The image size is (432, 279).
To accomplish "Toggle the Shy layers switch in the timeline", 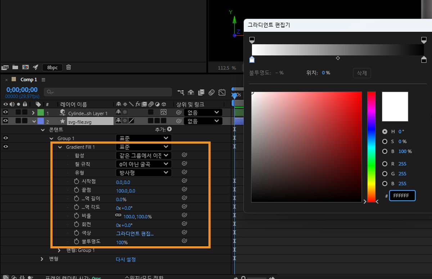I will [x=191, y=92].
